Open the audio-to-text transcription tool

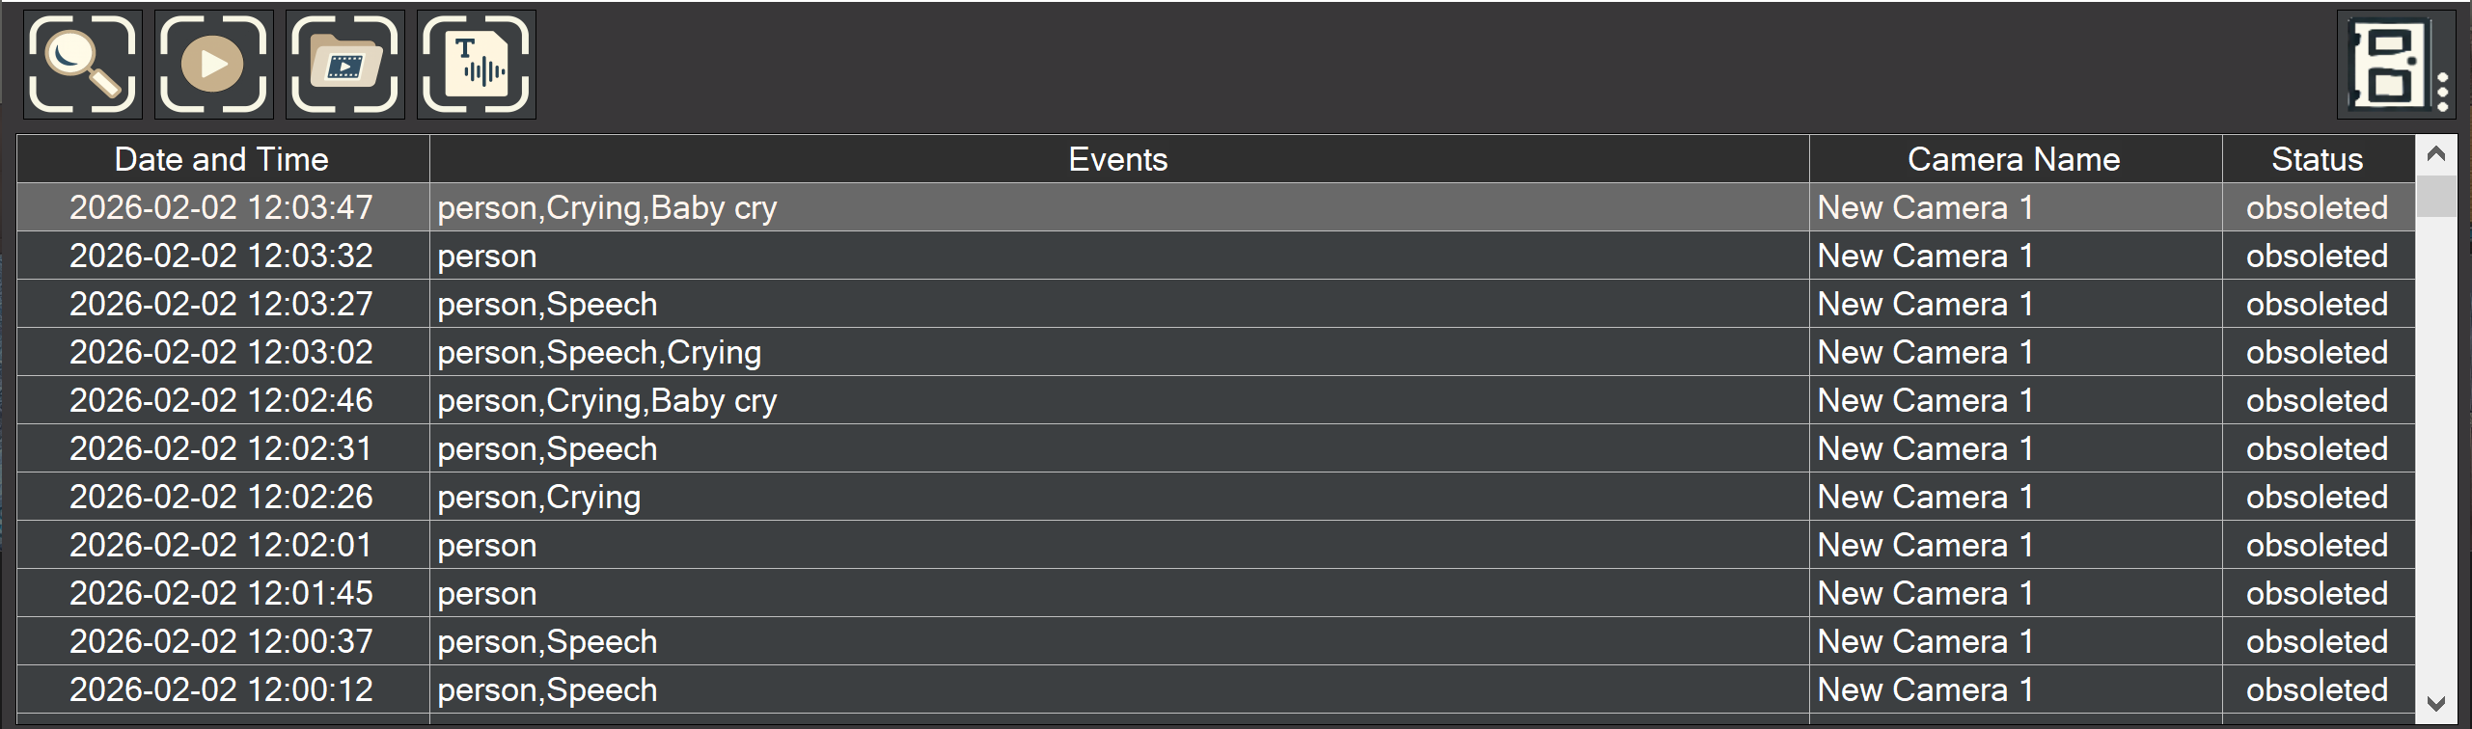point(476,64)
